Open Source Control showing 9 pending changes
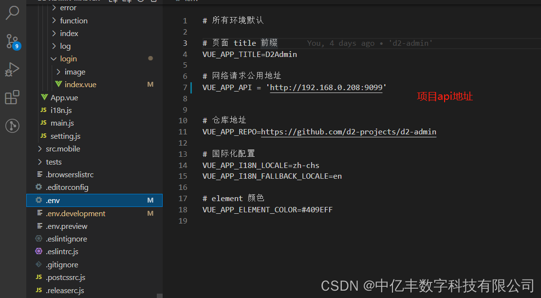 [12, 41]
